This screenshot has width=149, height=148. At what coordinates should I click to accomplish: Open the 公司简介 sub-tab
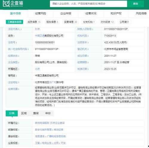[124, 22]
